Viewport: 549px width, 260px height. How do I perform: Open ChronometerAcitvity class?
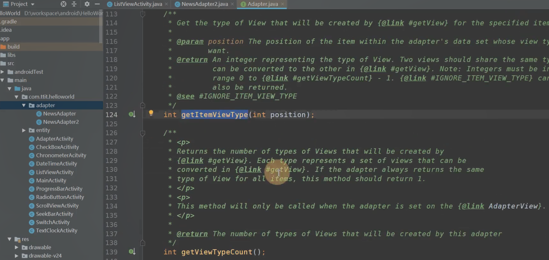[61, 156]
